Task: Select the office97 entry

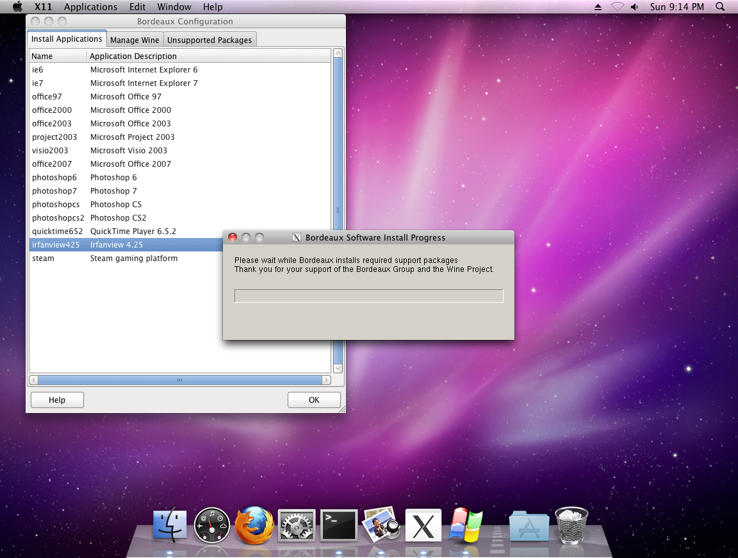Action: pyautogui.click(x=180, y=97)
